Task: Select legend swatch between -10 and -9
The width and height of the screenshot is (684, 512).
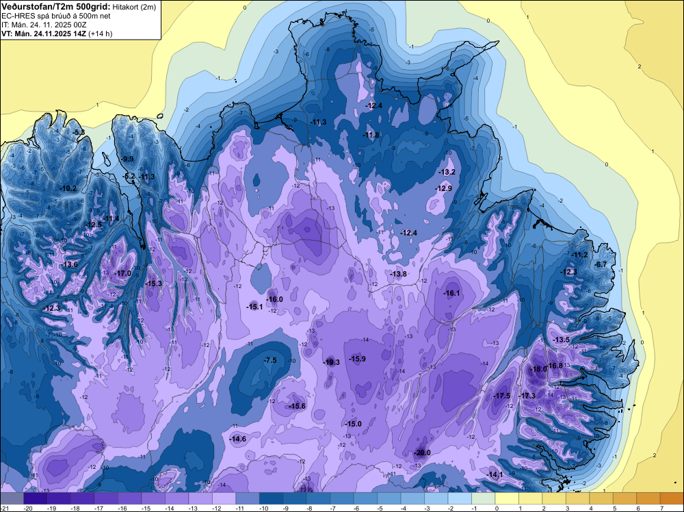Action: pos(271,498)
